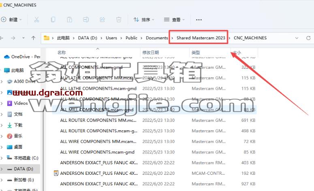Click the Share icon in toolbar
Image resolution: width=314 pixels, height=191 pixels.
[103, 19]
